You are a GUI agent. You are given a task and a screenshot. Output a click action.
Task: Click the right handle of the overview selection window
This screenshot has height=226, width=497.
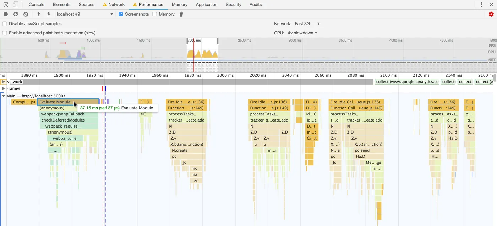pyautogui.click(x=218, y=41)
